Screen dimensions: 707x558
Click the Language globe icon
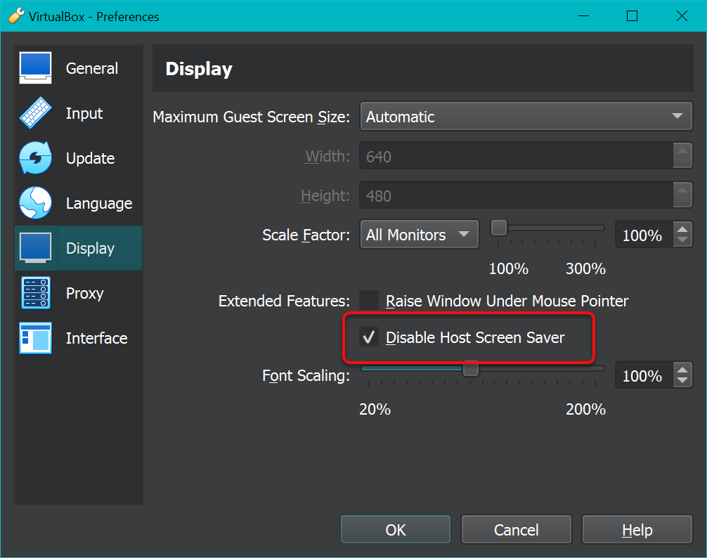click(x=36, y=203)
